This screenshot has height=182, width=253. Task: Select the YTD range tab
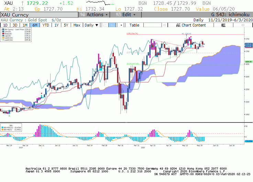[x=46, y=25]
